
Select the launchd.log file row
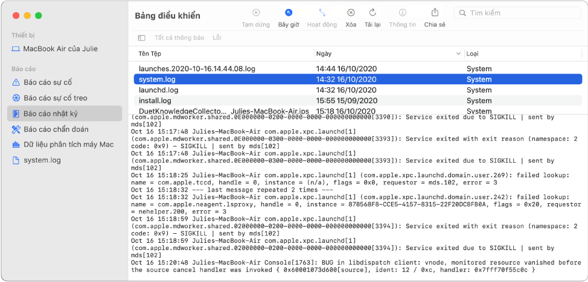pos(358,90)
